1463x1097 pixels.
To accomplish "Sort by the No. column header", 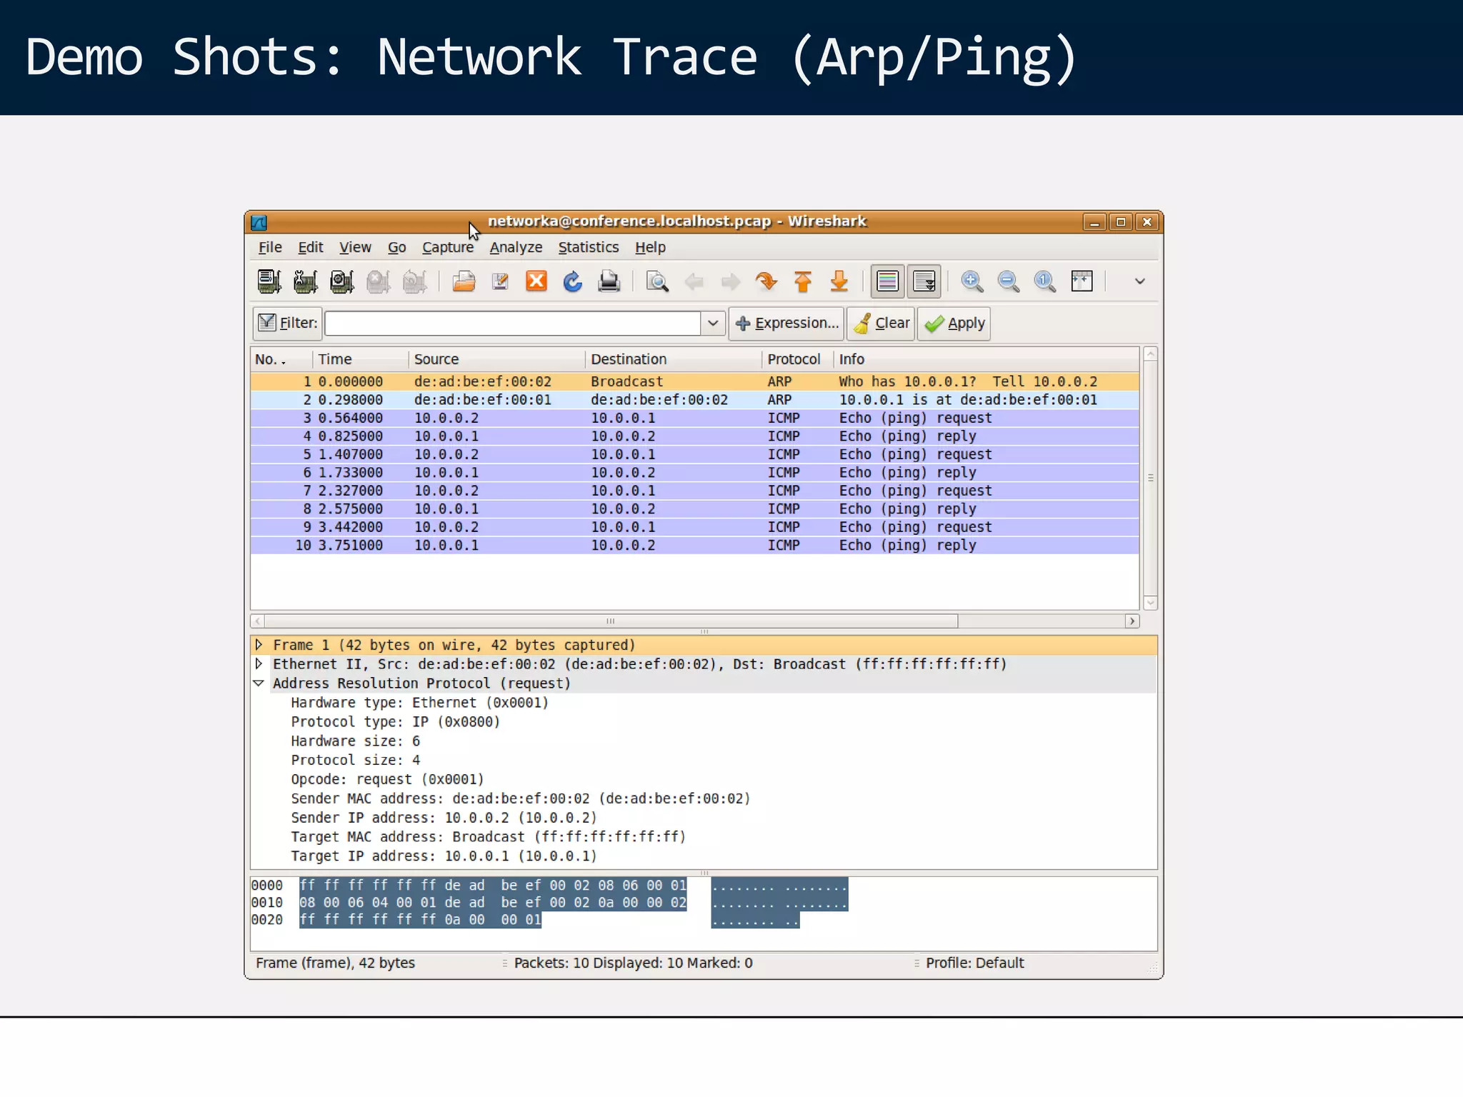I will (281, 359).
